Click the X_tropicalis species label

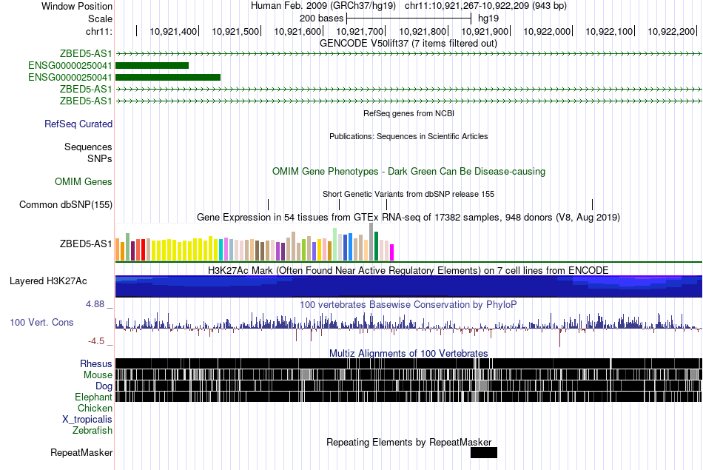(x=87, y=420)
